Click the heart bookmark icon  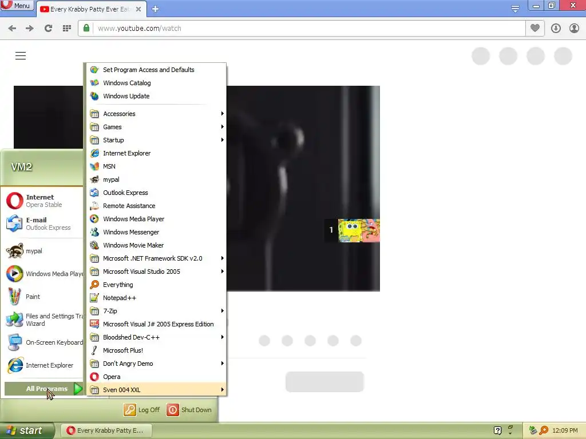click(x=535, y=28)
